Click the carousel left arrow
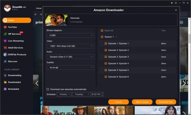 [x=37, y=83]
